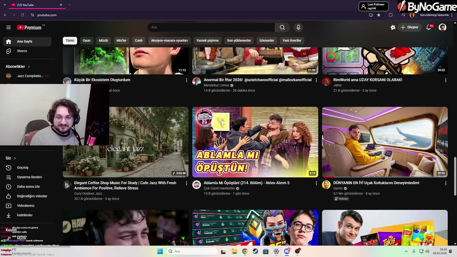Open Oynatma listeleri in the sidebar
The width and height of the screenshot is (457, 257).
coord(27,177)
